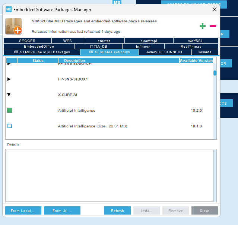The image size is (238, 225).
Task: Select the FP-SNS-STBOX1 package name
Action: point(73,79)
